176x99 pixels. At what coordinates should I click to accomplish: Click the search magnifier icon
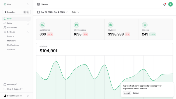pyautogui.click(x=5, y=12)
